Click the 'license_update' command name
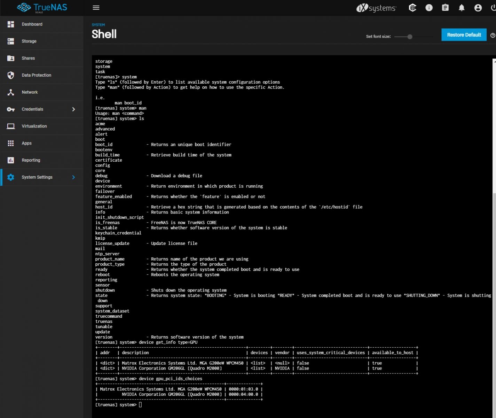The width and height of the screenshot is (496, 418). pyautogui.click(x=112, y=243)
